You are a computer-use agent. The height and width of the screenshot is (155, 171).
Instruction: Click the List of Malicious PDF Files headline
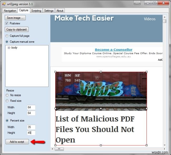coord(95,129)
